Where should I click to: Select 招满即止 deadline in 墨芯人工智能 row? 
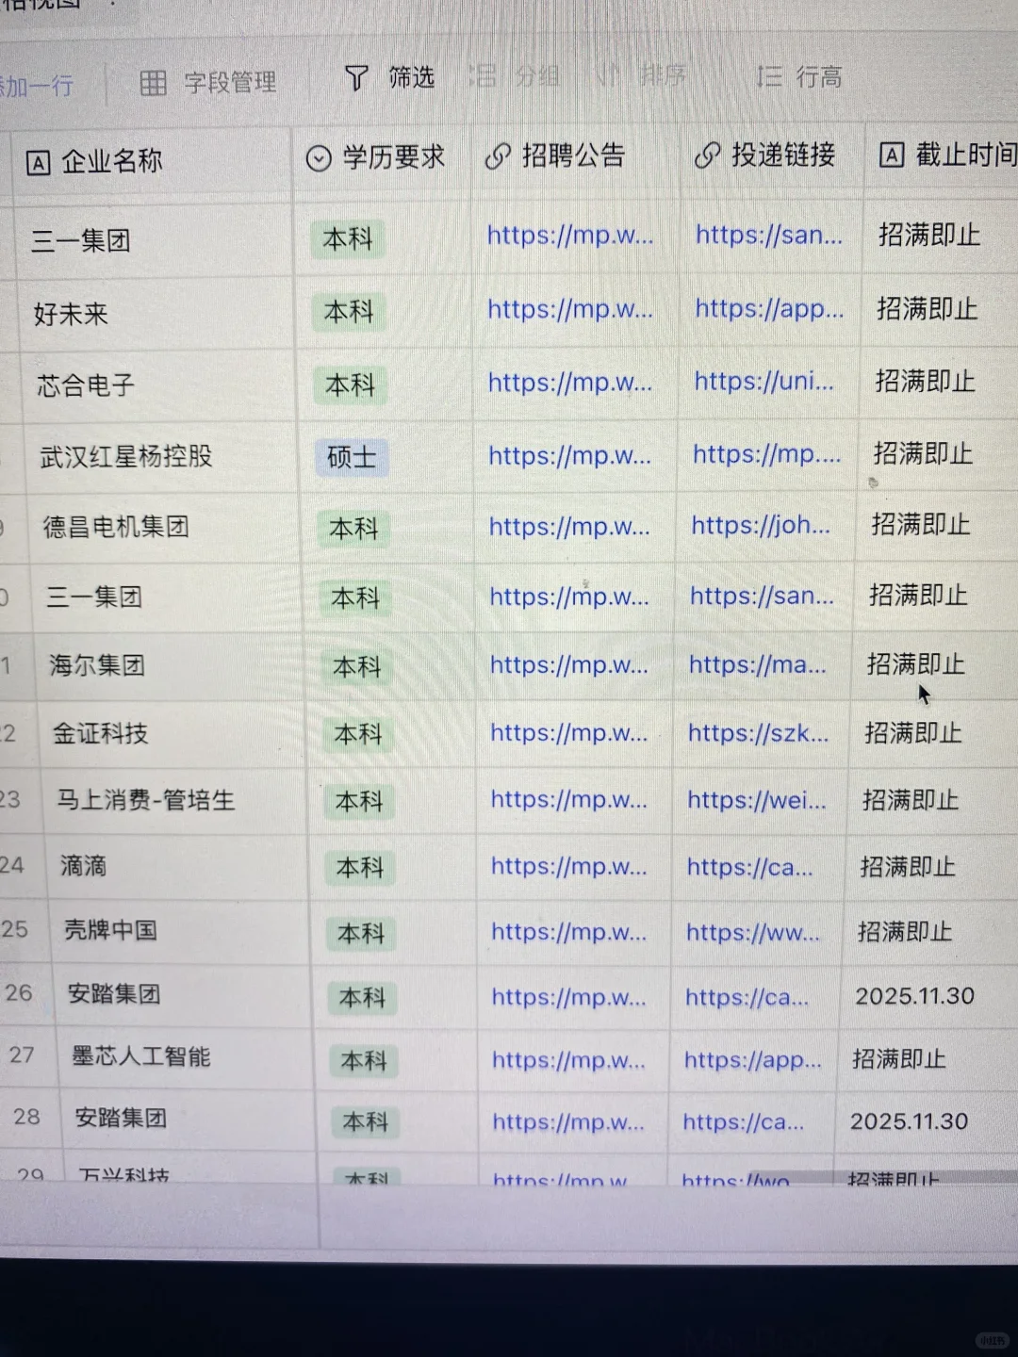coord(899,1059)
